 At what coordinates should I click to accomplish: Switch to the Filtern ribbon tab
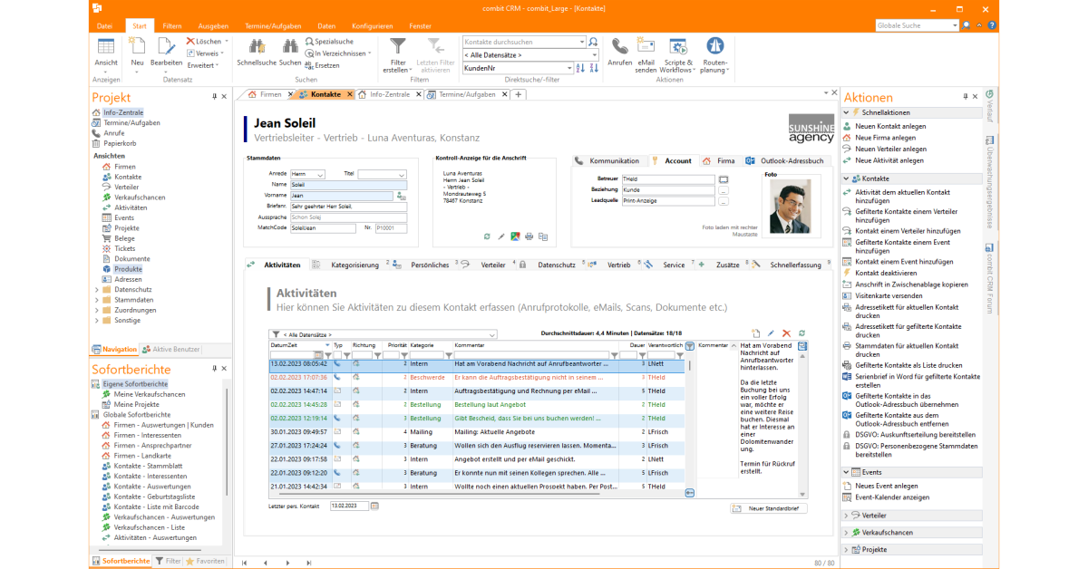point(172,26)
